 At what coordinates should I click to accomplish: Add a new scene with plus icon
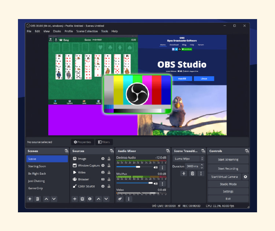[30, 199]
